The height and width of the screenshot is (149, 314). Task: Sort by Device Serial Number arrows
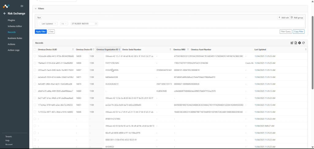tap(170, 49)
